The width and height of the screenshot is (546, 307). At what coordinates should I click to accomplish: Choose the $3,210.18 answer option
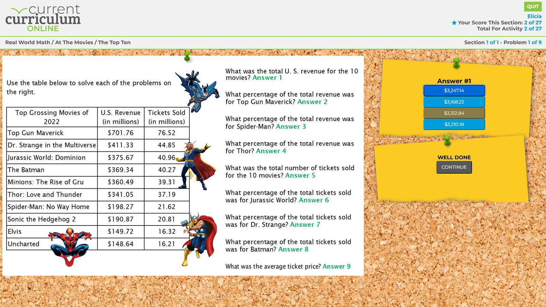coord(454,125)
